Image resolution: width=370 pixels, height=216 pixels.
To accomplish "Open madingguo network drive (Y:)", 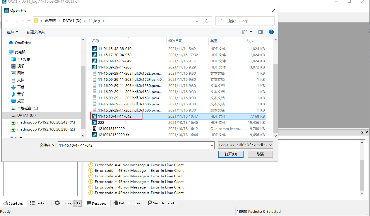I will 43,122.
